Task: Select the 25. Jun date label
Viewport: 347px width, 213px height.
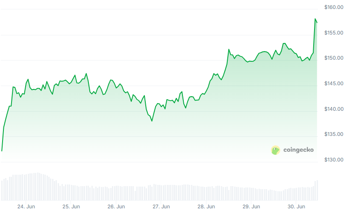Action: pyautogui.click(x=71, y=207)
